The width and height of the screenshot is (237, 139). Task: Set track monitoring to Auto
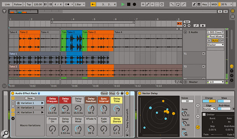point(215,40)
